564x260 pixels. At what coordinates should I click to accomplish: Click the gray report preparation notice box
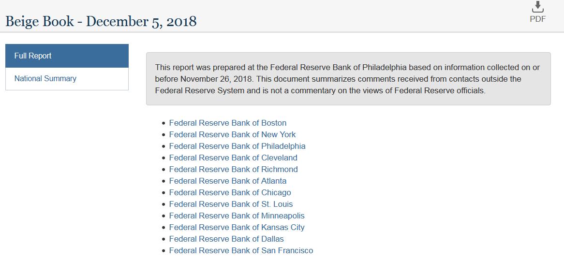click(x=348, y=79)
